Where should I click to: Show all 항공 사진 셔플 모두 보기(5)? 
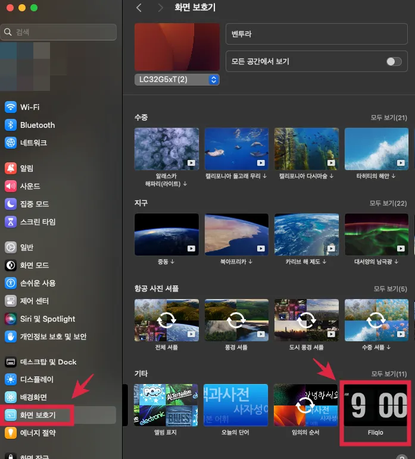(x=390, y=289)
